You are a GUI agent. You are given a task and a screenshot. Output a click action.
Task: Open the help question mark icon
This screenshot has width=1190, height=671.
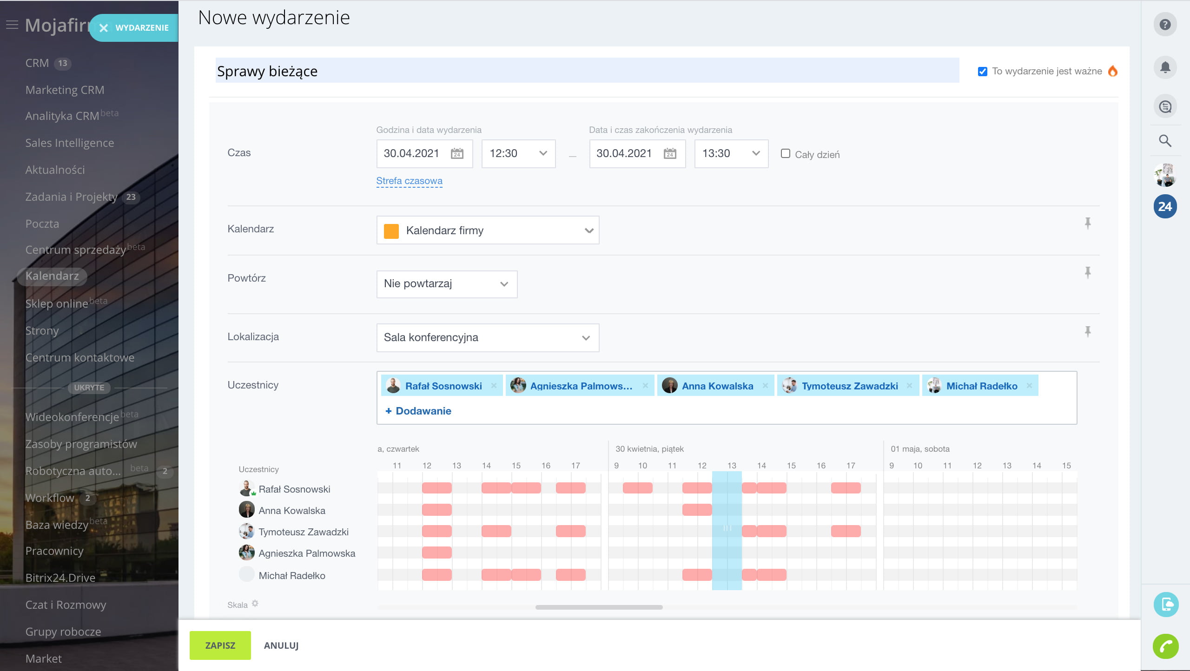tap(1165, 25)
